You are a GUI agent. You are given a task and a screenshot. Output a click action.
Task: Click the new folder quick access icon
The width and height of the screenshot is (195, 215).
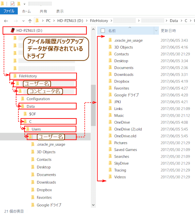(x=19, y=4)
